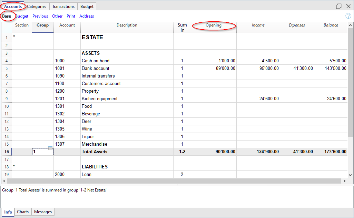Open the Print view link
This screenshot has width=354, height=218.
click(70, 16)
